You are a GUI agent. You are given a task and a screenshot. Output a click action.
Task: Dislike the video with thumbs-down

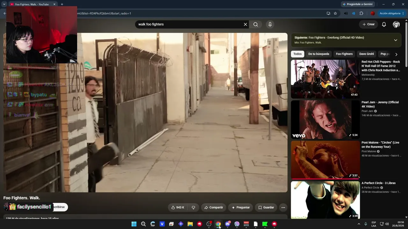point(193,207)
